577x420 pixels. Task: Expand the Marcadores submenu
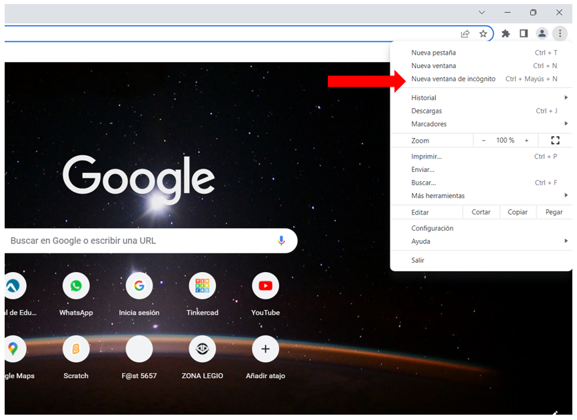click(x=481, y=124)
